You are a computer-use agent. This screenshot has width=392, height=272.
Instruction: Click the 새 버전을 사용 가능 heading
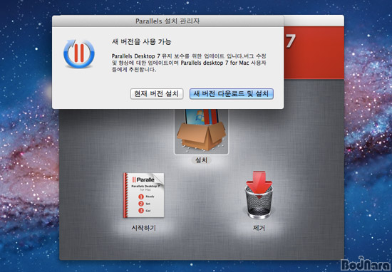142,42
